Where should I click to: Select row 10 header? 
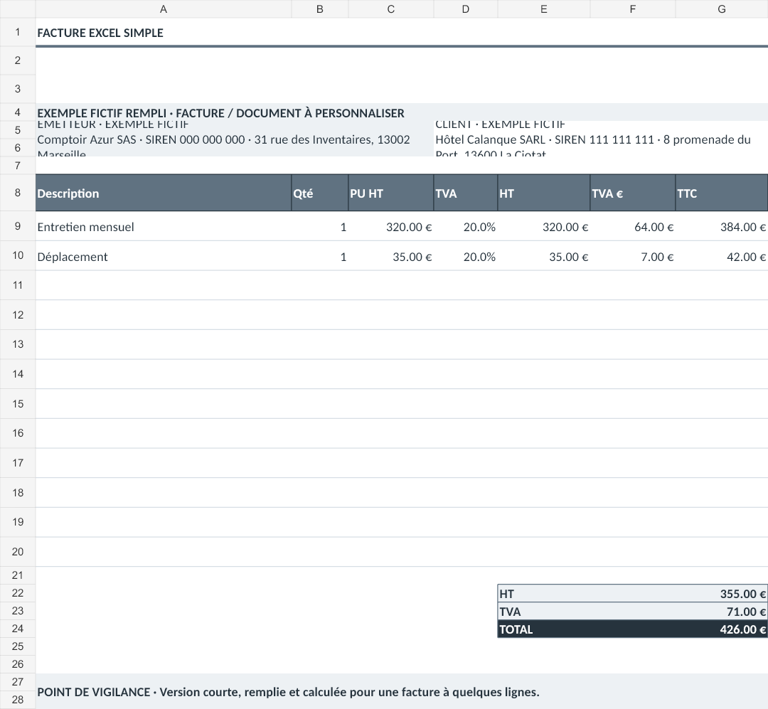[x=18, y=255]
